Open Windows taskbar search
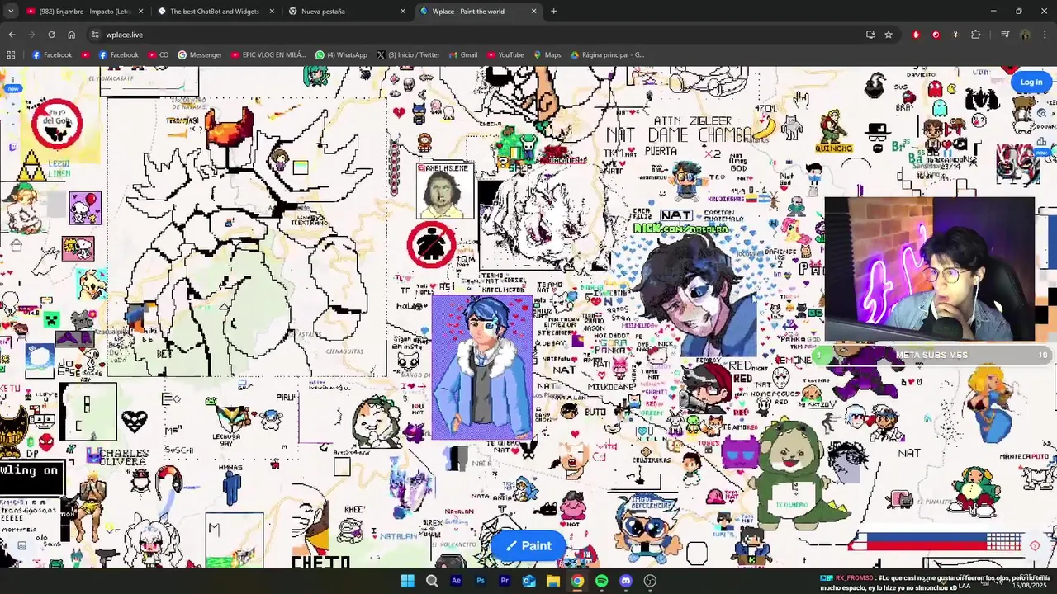 tap(432, 581)
